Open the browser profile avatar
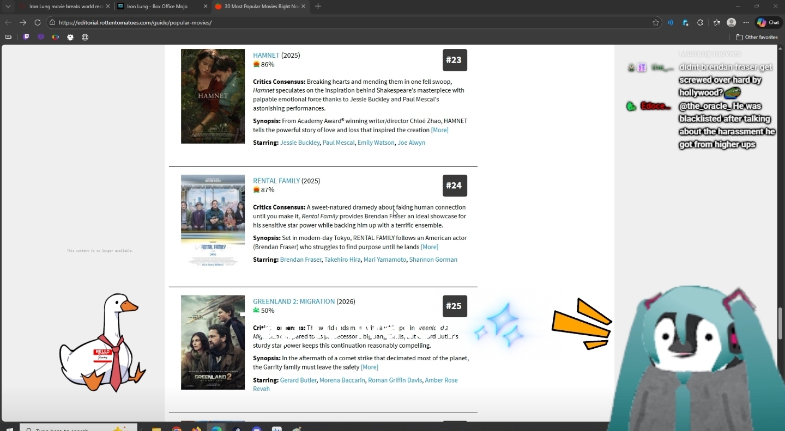The width and height of the screenshot is (785, 431). point(732,22)
